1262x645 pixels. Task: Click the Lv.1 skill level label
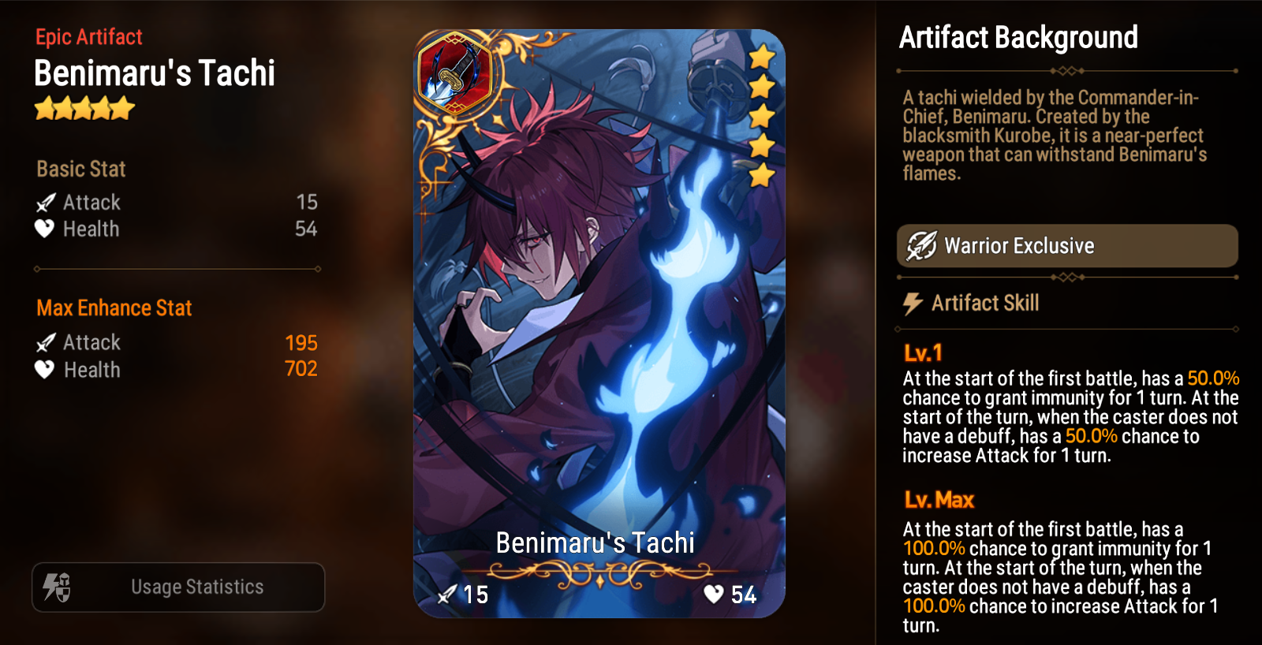click(923, 352)
